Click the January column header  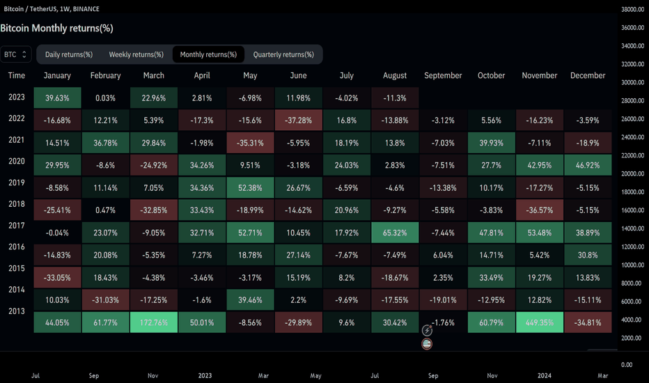coord(57,75)
